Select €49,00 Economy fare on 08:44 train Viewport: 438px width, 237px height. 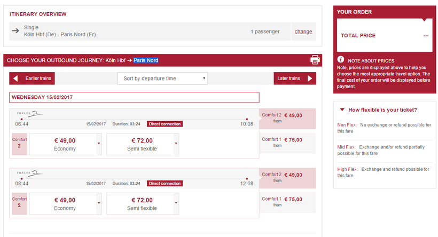coord(65,203)
